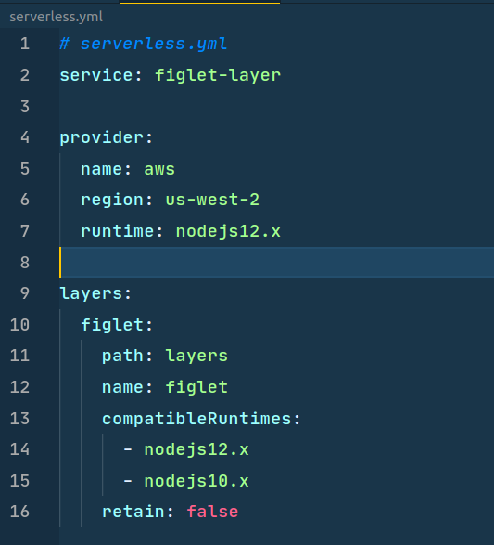Click the 'name' key on line 5
The height and width of the screenshot is (545, 494).
pos(102,169)
